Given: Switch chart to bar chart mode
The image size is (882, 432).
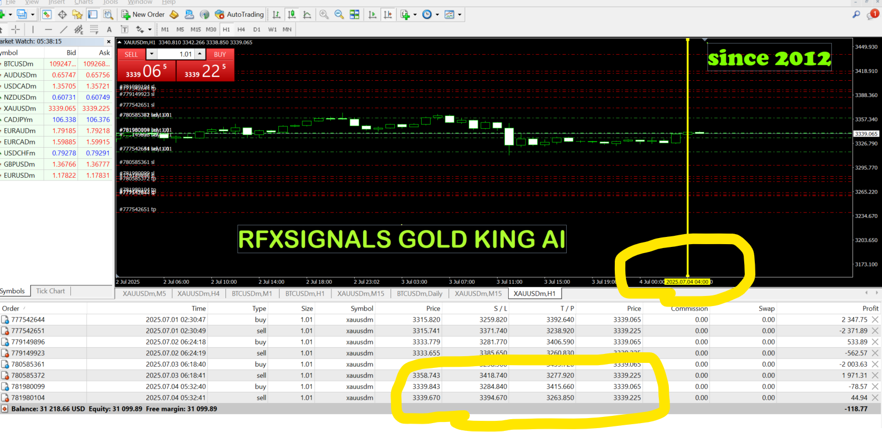Looking at the screenshot, I should [x=276, y=14].
